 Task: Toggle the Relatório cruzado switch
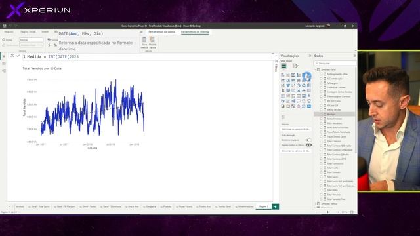(308, 140)
